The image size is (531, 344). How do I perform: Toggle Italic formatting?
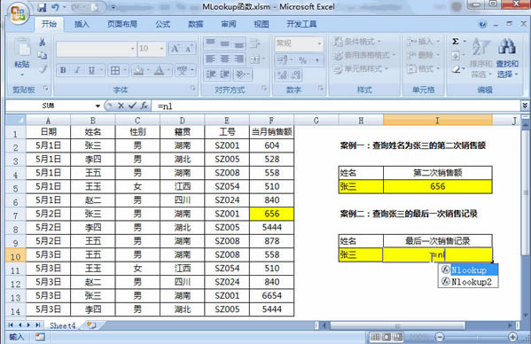click(x=77, y=70)
